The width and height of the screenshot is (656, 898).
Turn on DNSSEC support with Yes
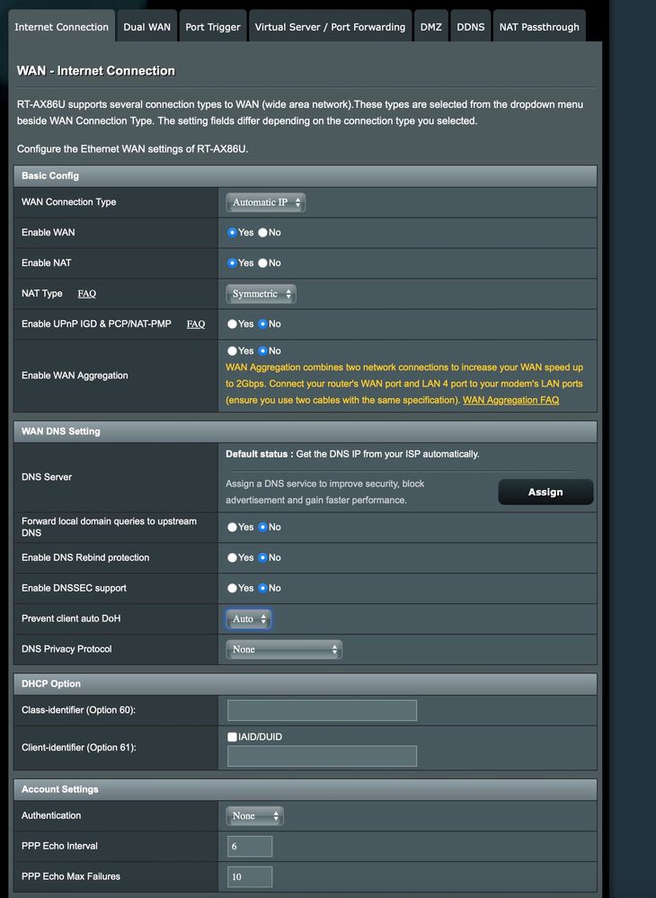pyautogui.click(x=233, y=589)
